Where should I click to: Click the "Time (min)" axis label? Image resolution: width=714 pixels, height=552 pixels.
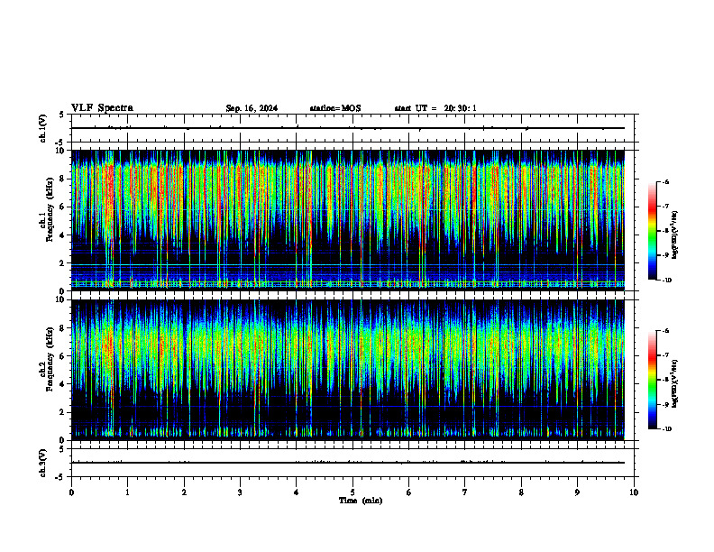[x=361, y=501]
